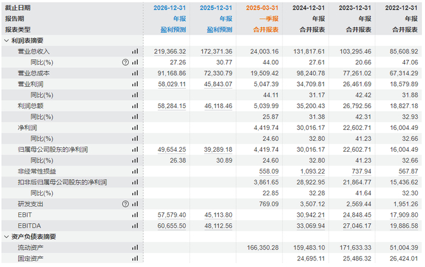
Task: Click underlined 60,655.50 EBITDA forecast value
Action: pos(163,226)
